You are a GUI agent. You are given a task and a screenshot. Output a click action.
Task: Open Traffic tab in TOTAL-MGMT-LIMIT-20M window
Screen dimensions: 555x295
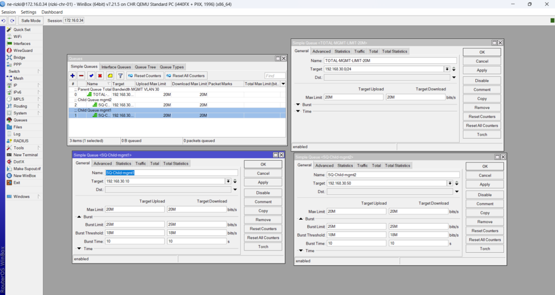(359, 51)
